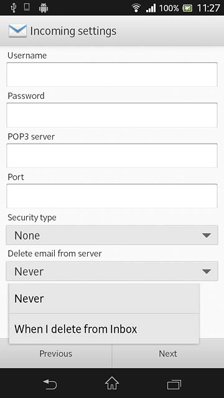Tap the home navigation icon
224x398 pixels.
pos(112,383)
